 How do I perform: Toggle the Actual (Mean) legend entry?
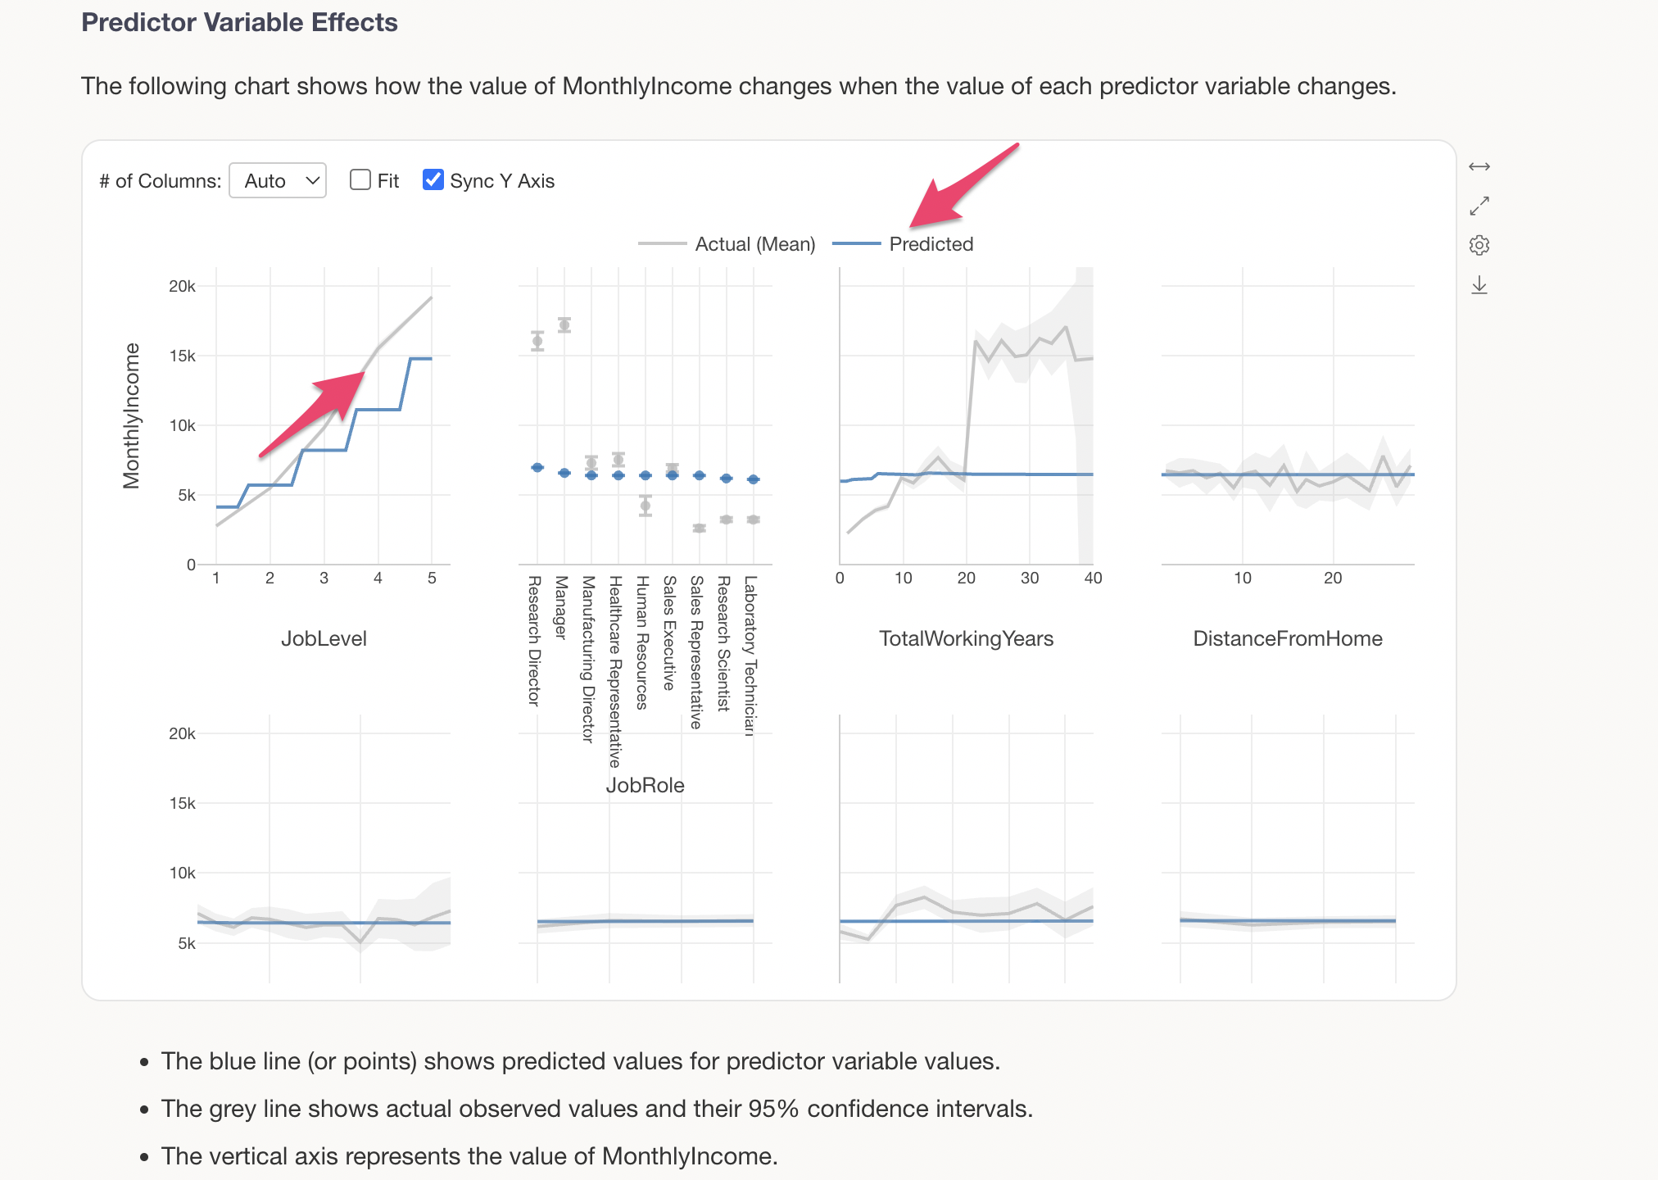tap(754, 244)
